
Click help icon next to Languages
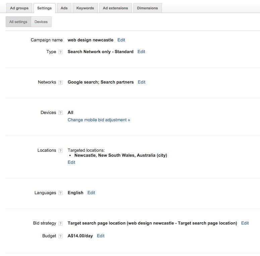[x=60, y=193]
